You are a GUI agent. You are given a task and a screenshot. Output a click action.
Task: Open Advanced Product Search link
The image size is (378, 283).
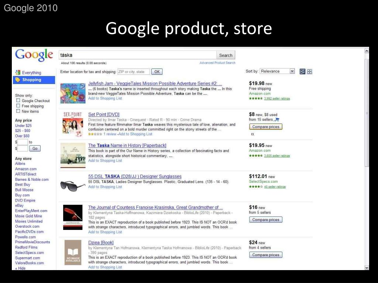pos(217,63)
